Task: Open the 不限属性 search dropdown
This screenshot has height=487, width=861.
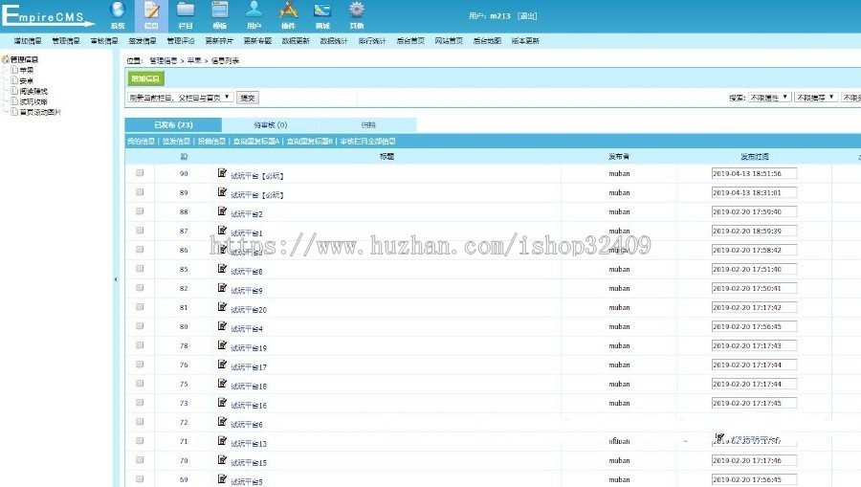Action: tap(769, 98)
